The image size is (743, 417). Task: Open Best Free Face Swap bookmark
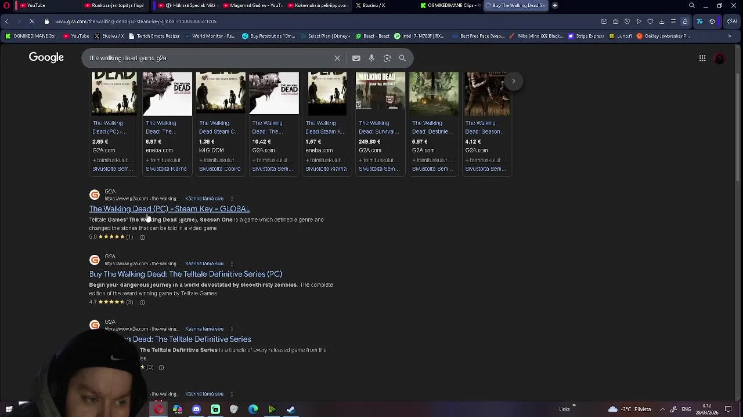point(478,36)
